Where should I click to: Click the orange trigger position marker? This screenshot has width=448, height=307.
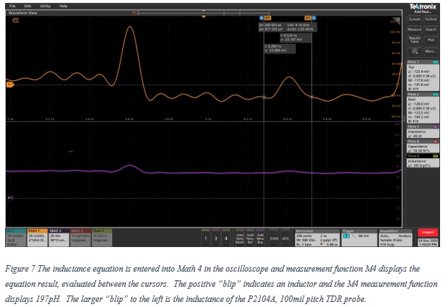pos(204,17)
